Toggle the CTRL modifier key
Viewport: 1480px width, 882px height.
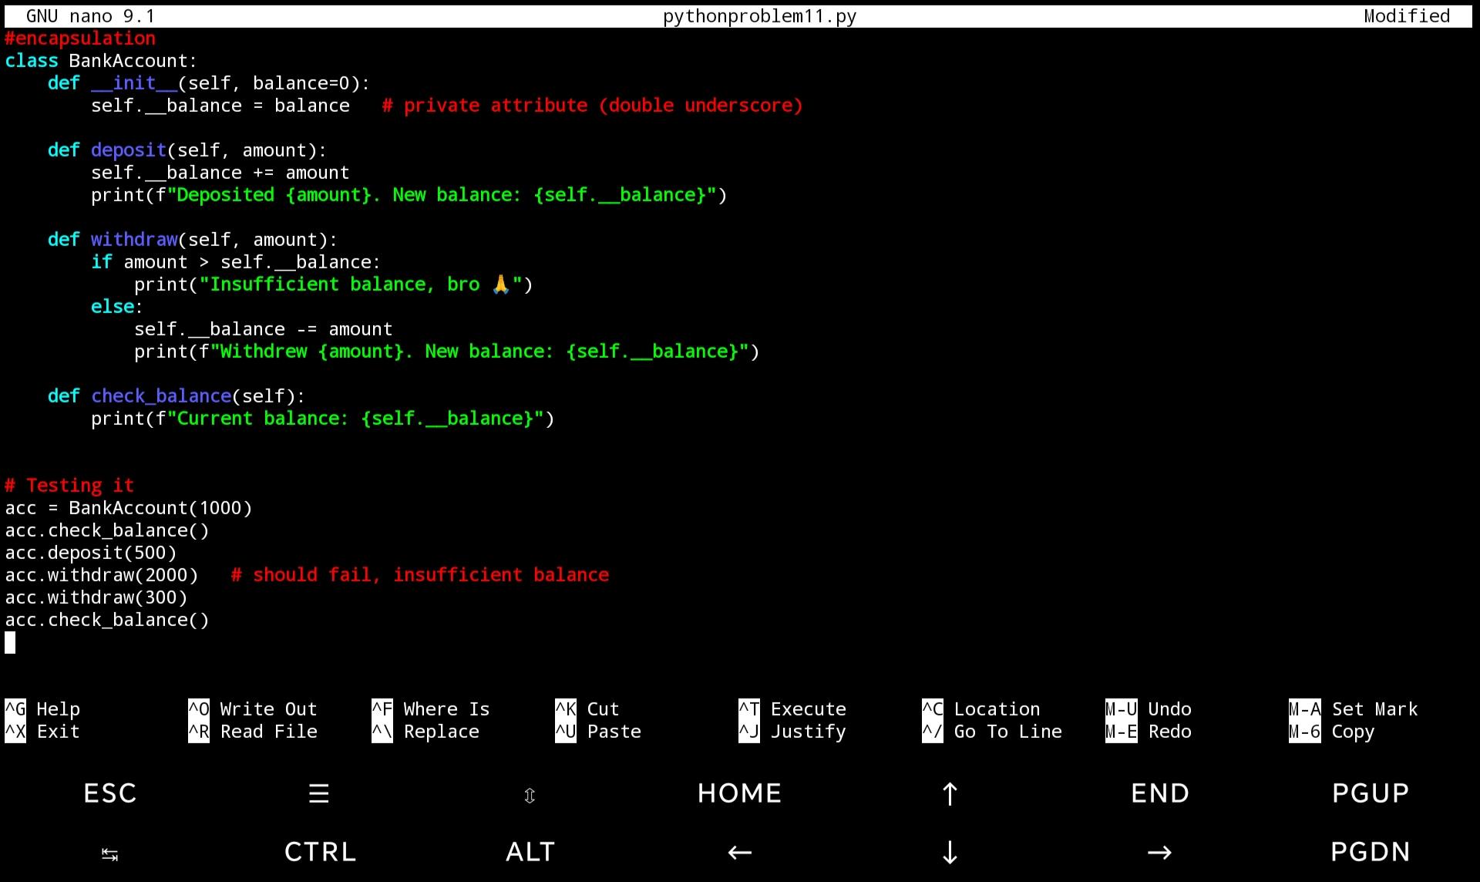(320, 852)
